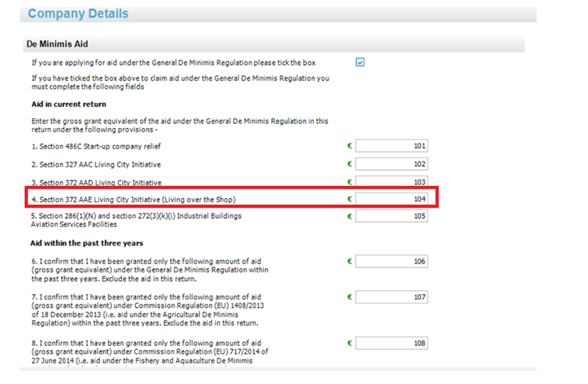Click 'If you have ticked the box above' note
The image size is (588, 384).
coord(180,82)
